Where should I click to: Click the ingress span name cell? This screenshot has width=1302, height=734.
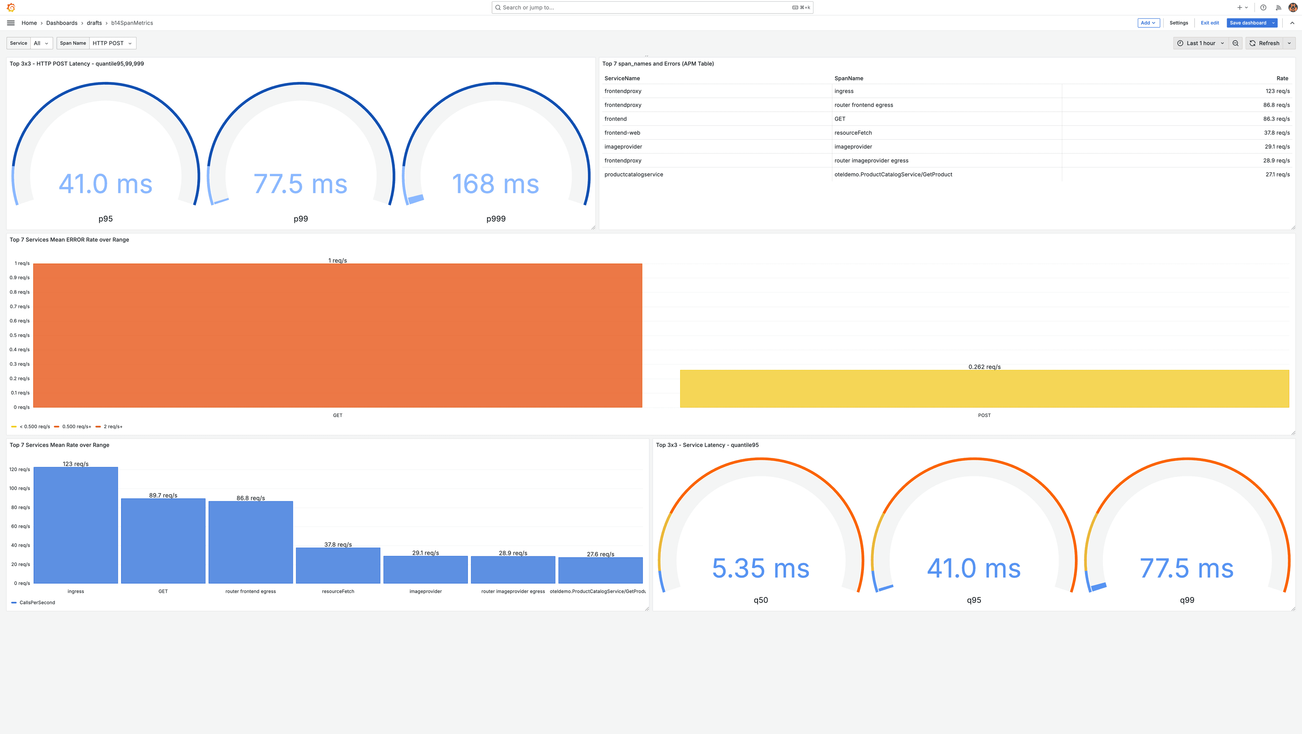click(x=947, y=91)
